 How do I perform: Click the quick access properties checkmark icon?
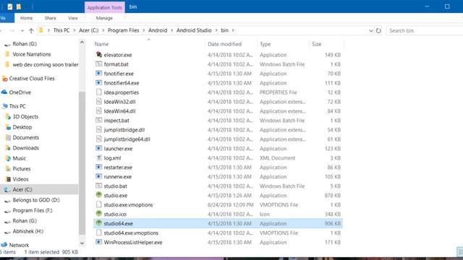tap(10, 6)
